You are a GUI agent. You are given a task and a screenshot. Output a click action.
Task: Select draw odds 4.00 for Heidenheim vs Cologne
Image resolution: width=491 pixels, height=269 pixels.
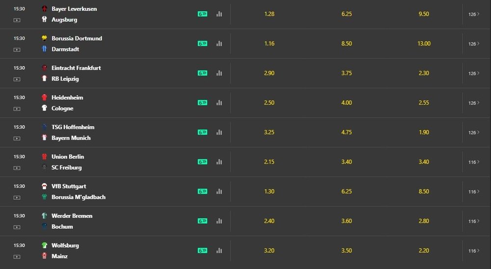coord(347,103)
